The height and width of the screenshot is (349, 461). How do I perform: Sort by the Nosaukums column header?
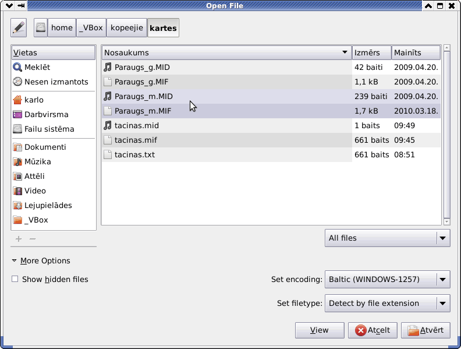(226, 52)
